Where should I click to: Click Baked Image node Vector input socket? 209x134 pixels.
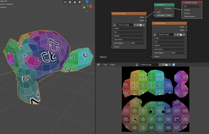(x=152, y=57)
